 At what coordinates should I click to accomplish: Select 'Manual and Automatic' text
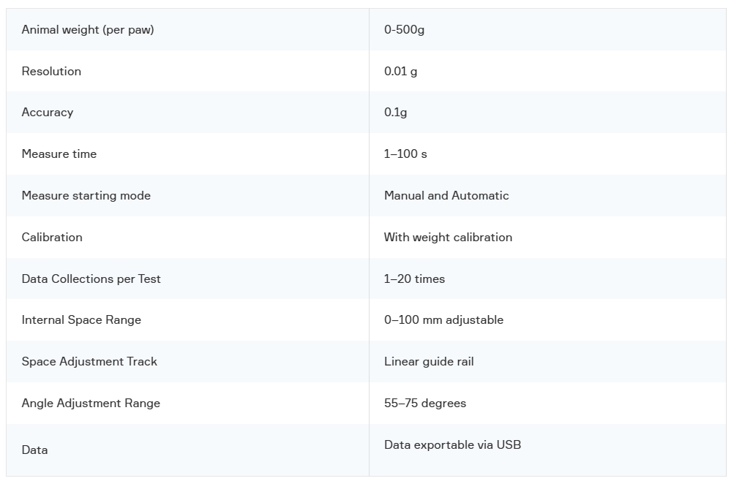click(x=446, y=195)
